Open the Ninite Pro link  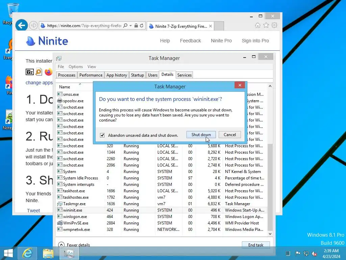pos(221,41)
